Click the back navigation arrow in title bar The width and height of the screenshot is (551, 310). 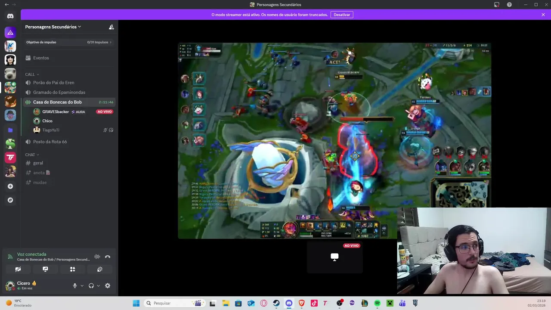[x=6, y=4]
